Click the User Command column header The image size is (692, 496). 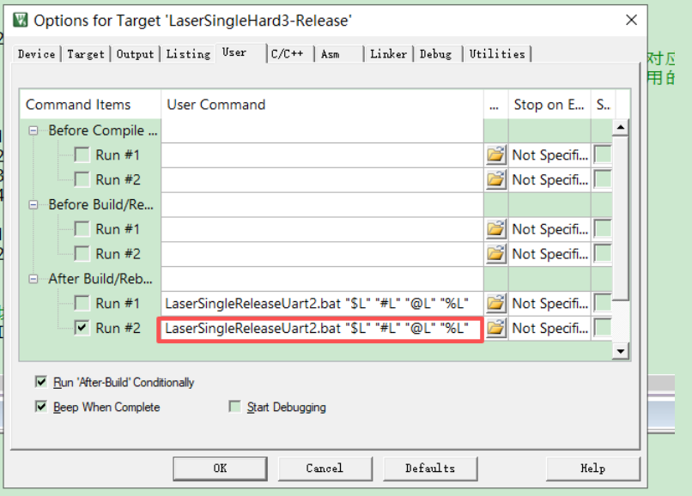(x=323, y=105)
